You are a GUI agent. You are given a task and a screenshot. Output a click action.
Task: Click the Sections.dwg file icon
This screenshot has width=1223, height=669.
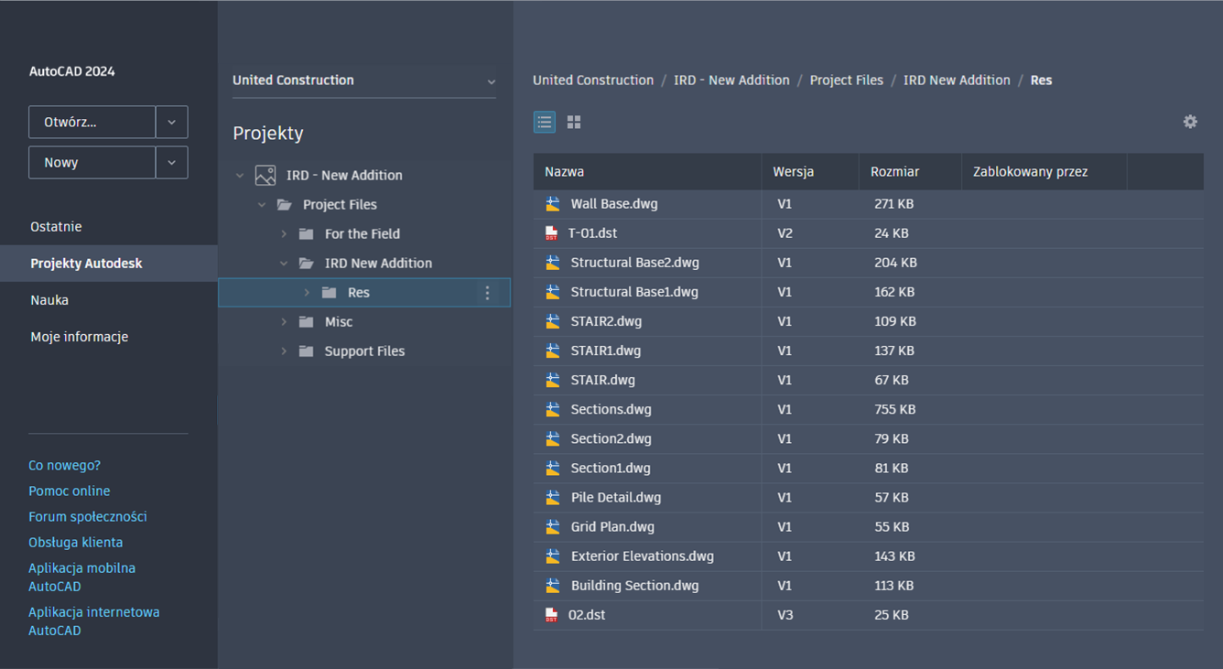point(553,409)
